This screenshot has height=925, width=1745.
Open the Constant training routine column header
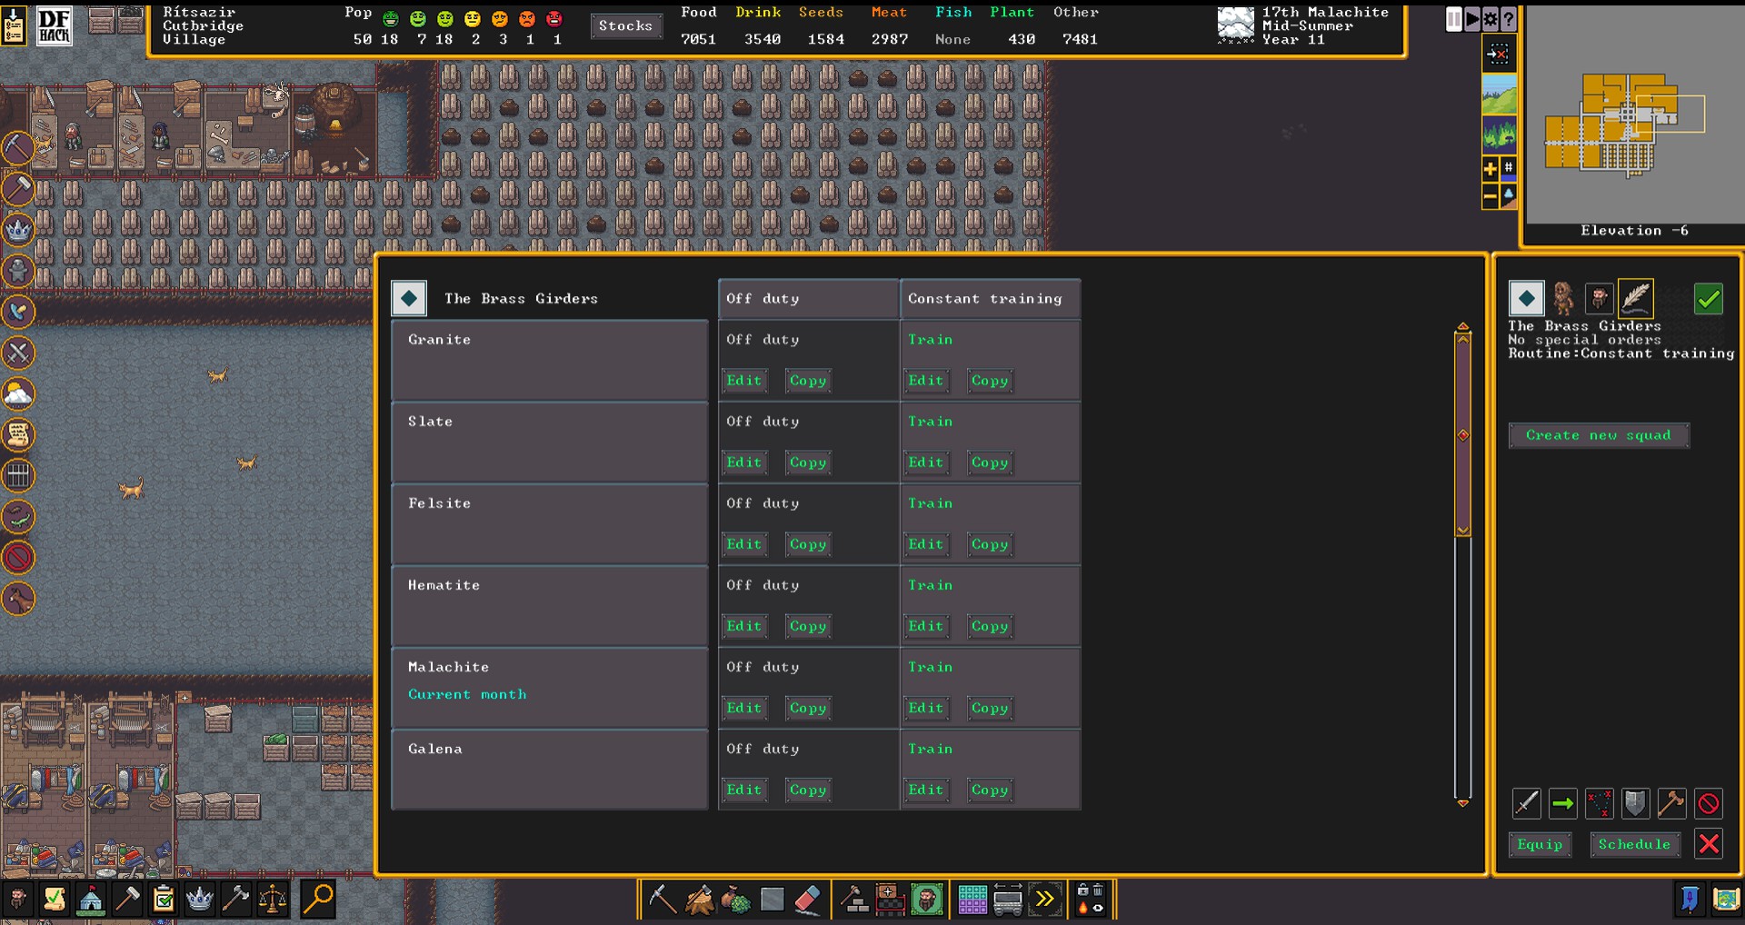[x=989, y=299]
